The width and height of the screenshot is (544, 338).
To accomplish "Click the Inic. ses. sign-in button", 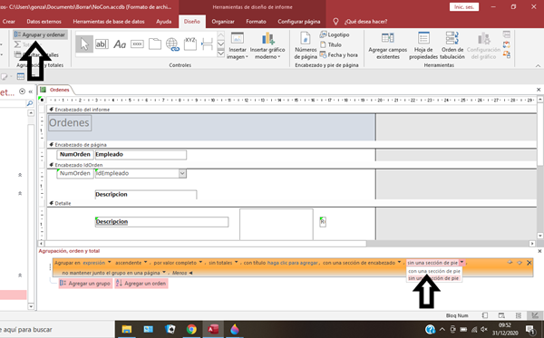I will (464, 7).
